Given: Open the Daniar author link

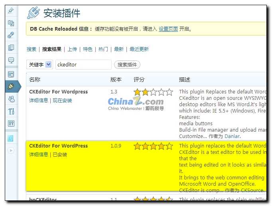Looking at the screenshot, I should tap(232, 136).
